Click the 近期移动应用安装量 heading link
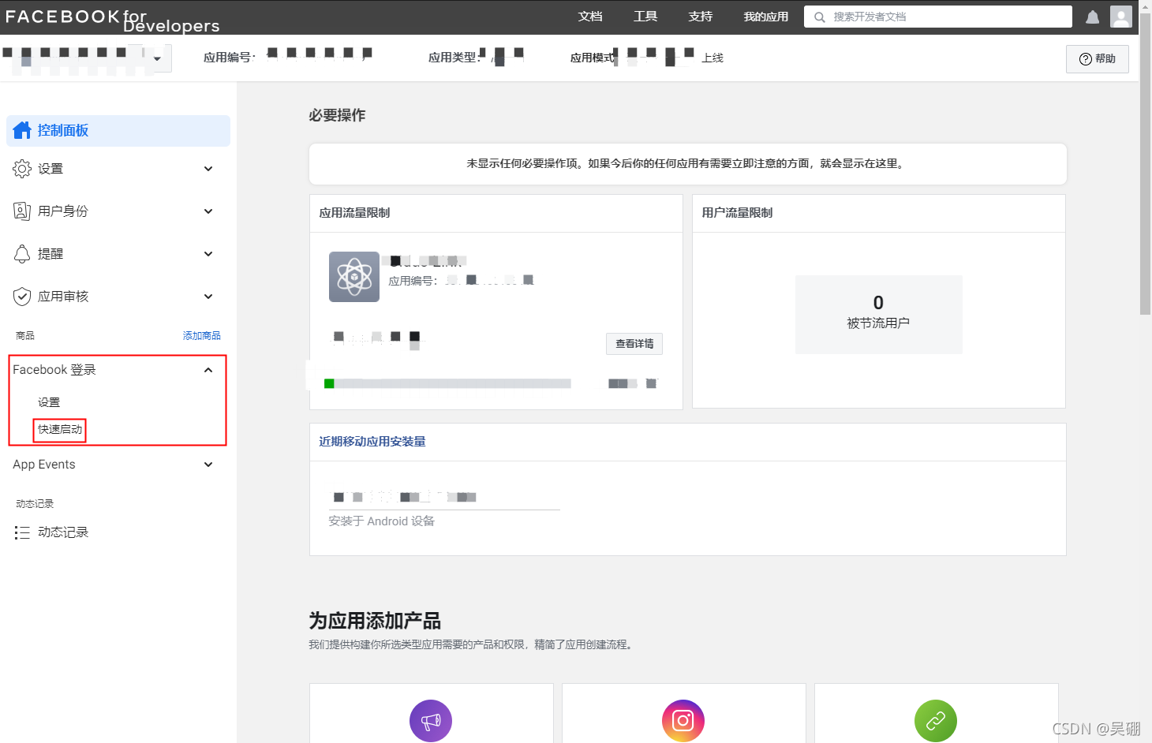This screenshot has width=1152, height=743. (x=372, y=442)
